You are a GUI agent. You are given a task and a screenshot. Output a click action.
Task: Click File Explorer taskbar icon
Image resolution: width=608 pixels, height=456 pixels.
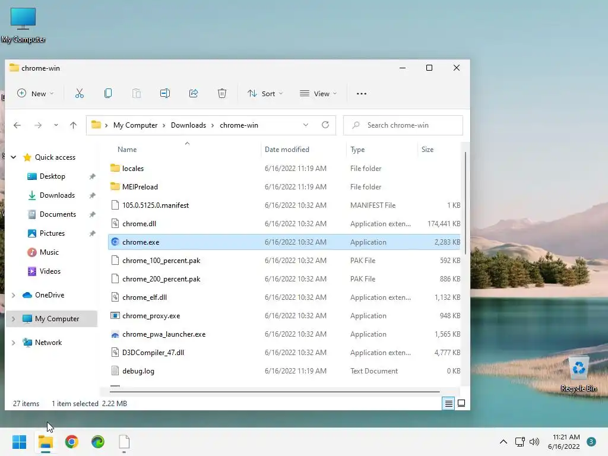(46, 442)
